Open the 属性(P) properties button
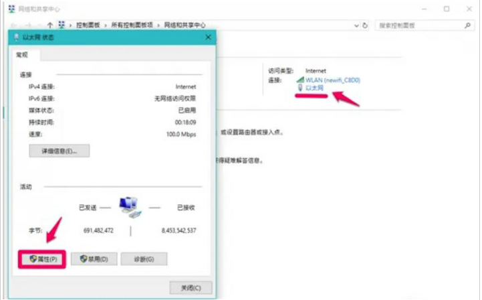The image size is (482, 300). [42, 259]
